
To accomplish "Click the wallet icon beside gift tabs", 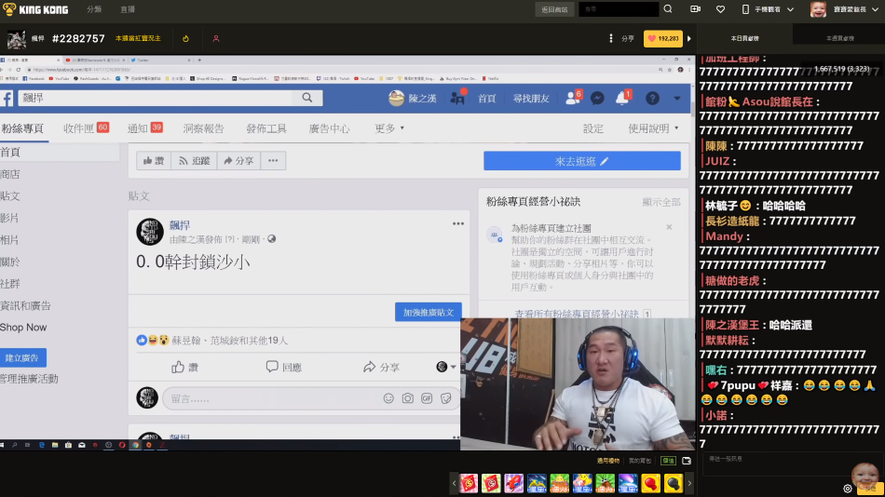I will 687,461.
